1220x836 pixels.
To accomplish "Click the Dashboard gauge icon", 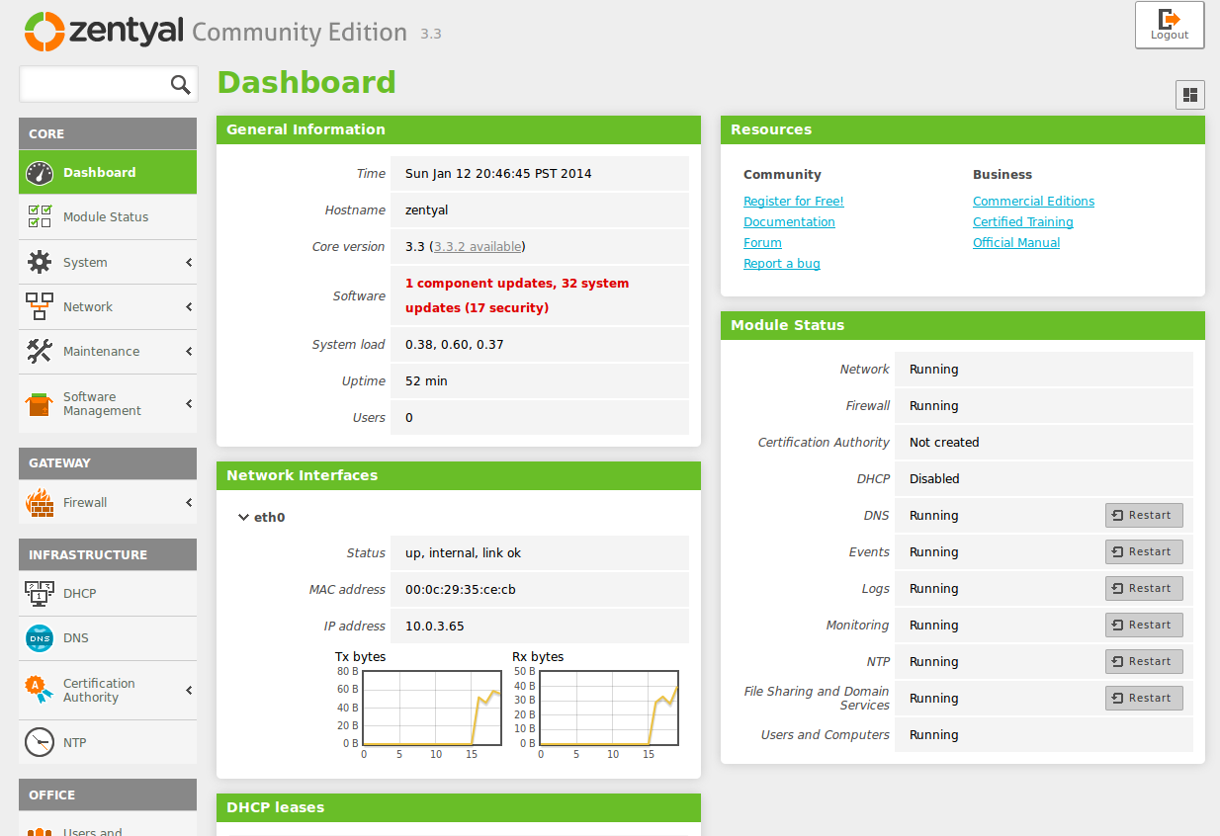I will [40, 172].
